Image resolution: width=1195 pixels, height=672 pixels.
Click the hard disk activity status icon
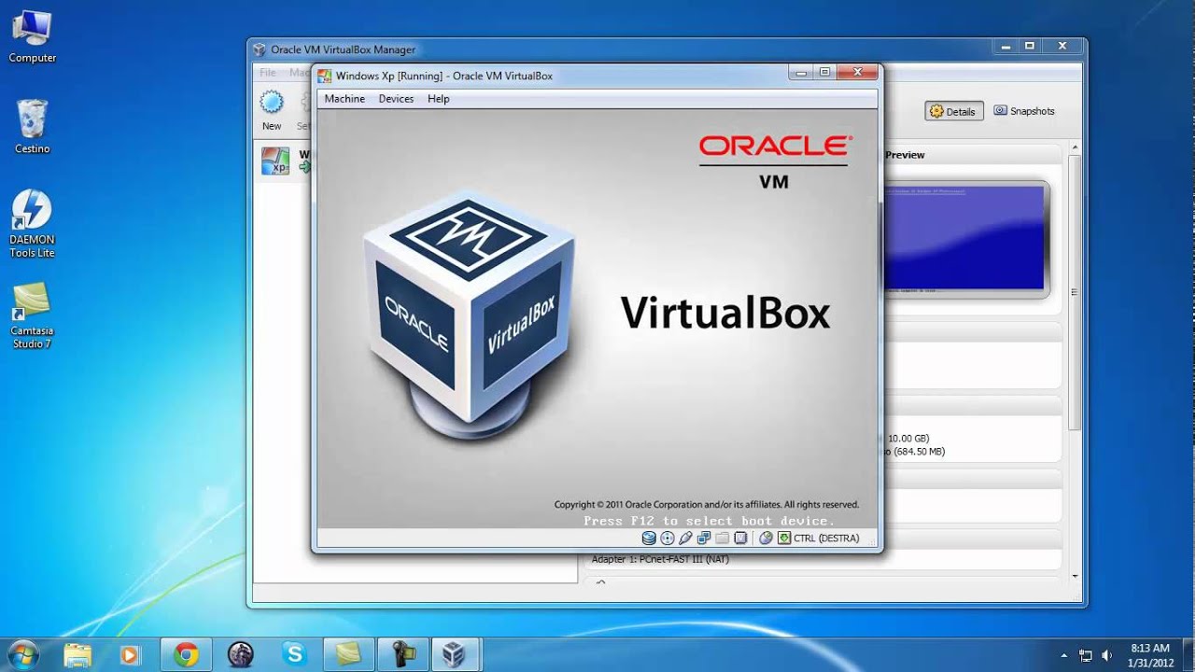pos(649,538)
